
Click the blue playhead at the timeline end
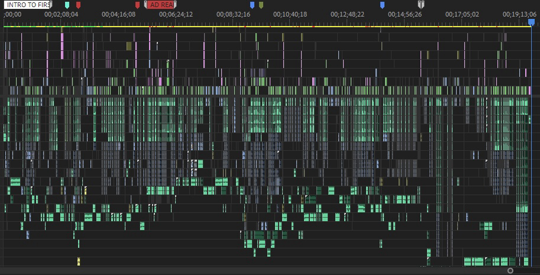click(x=531, y=22)
